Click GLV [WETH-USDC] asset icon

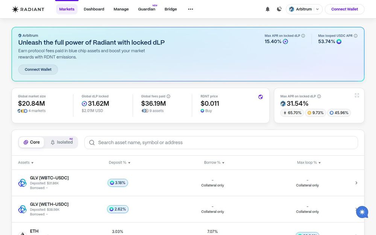click(22, 209)
